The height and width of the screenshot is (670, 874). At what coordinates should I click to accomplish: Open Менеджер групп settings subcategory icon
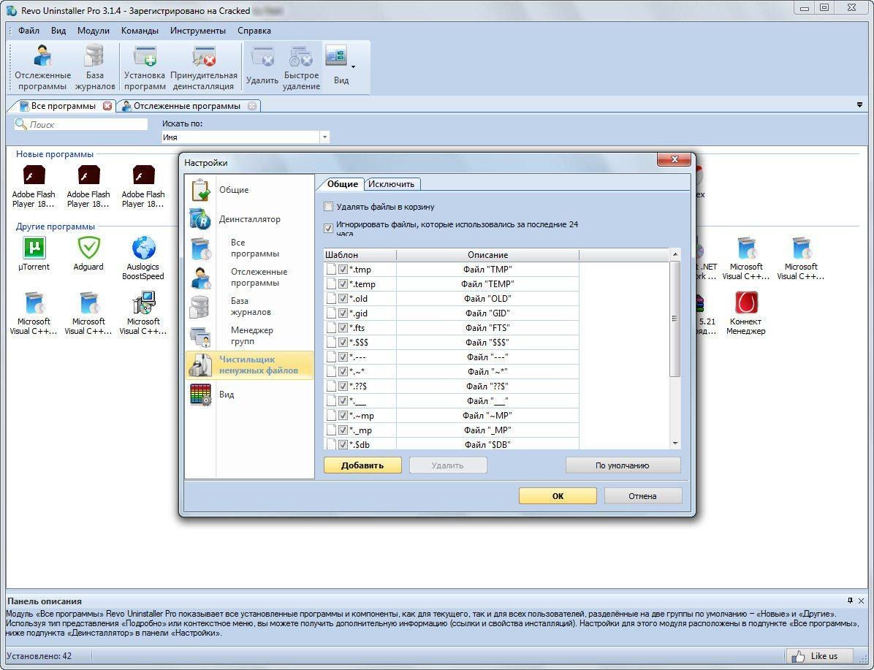[200, 336]
